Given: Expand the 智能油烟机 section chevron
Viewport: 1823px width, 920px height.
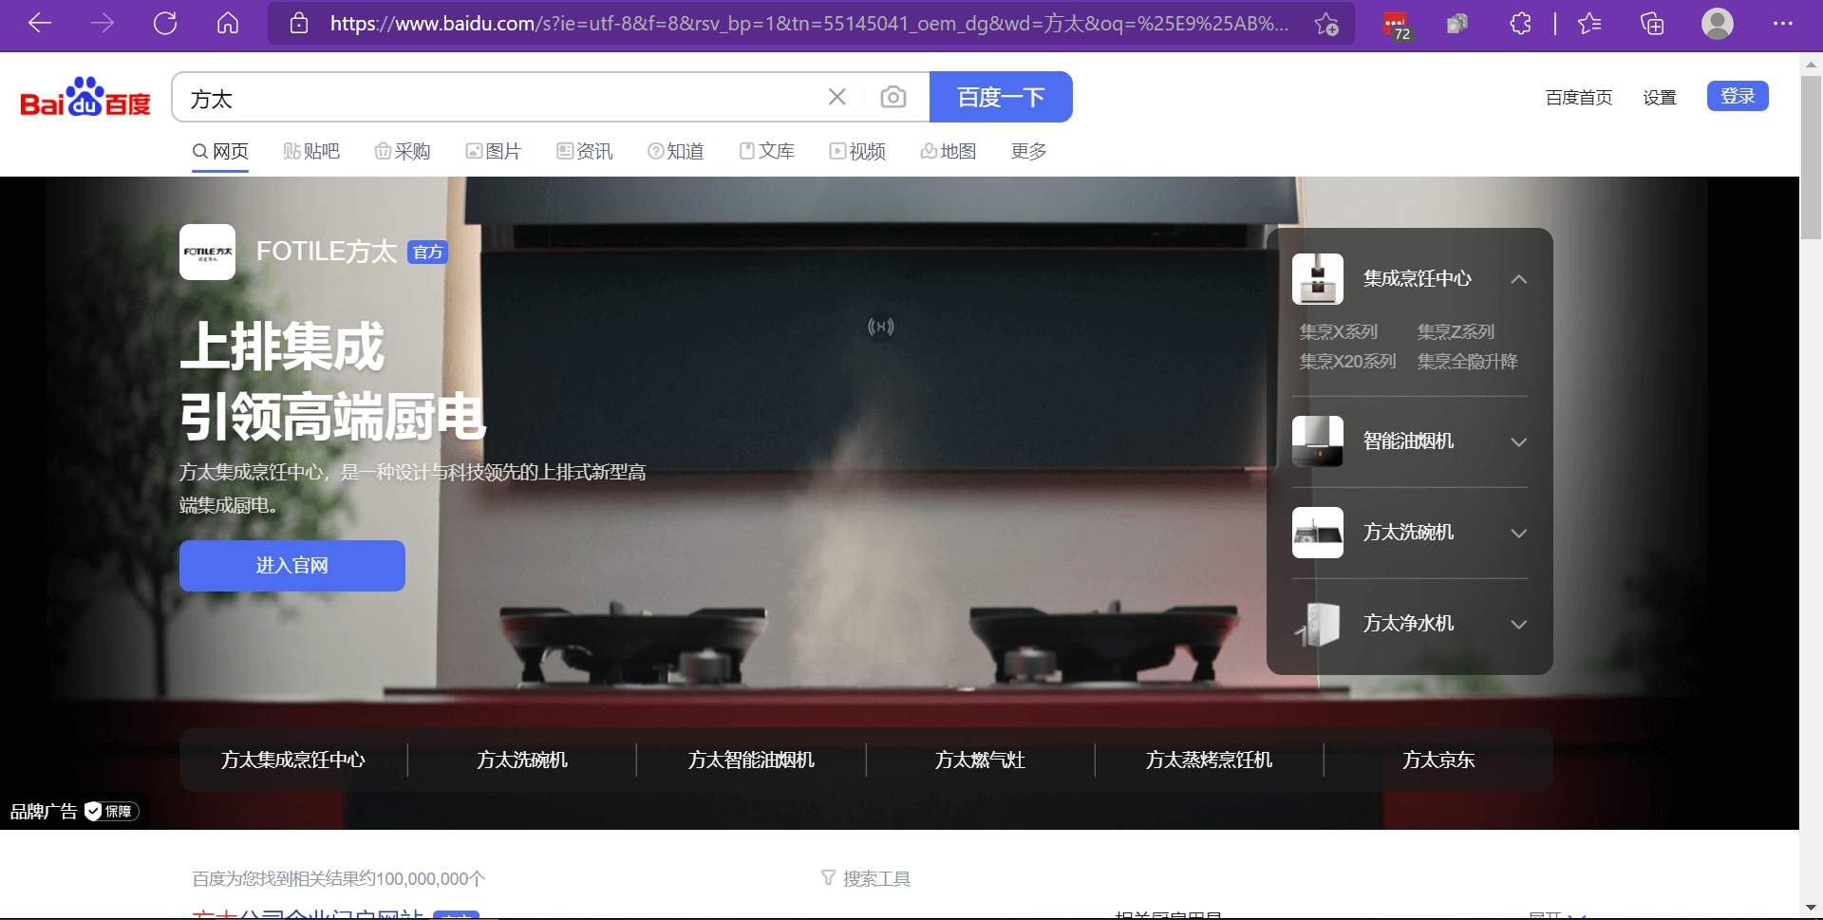Looking at the screenshot, I should [x=1519, y=441].
